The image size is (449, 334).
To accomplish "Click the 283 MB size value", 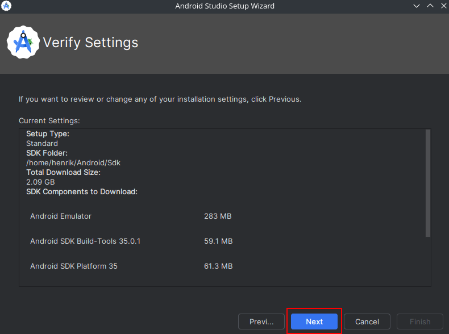I will [218, 216].
